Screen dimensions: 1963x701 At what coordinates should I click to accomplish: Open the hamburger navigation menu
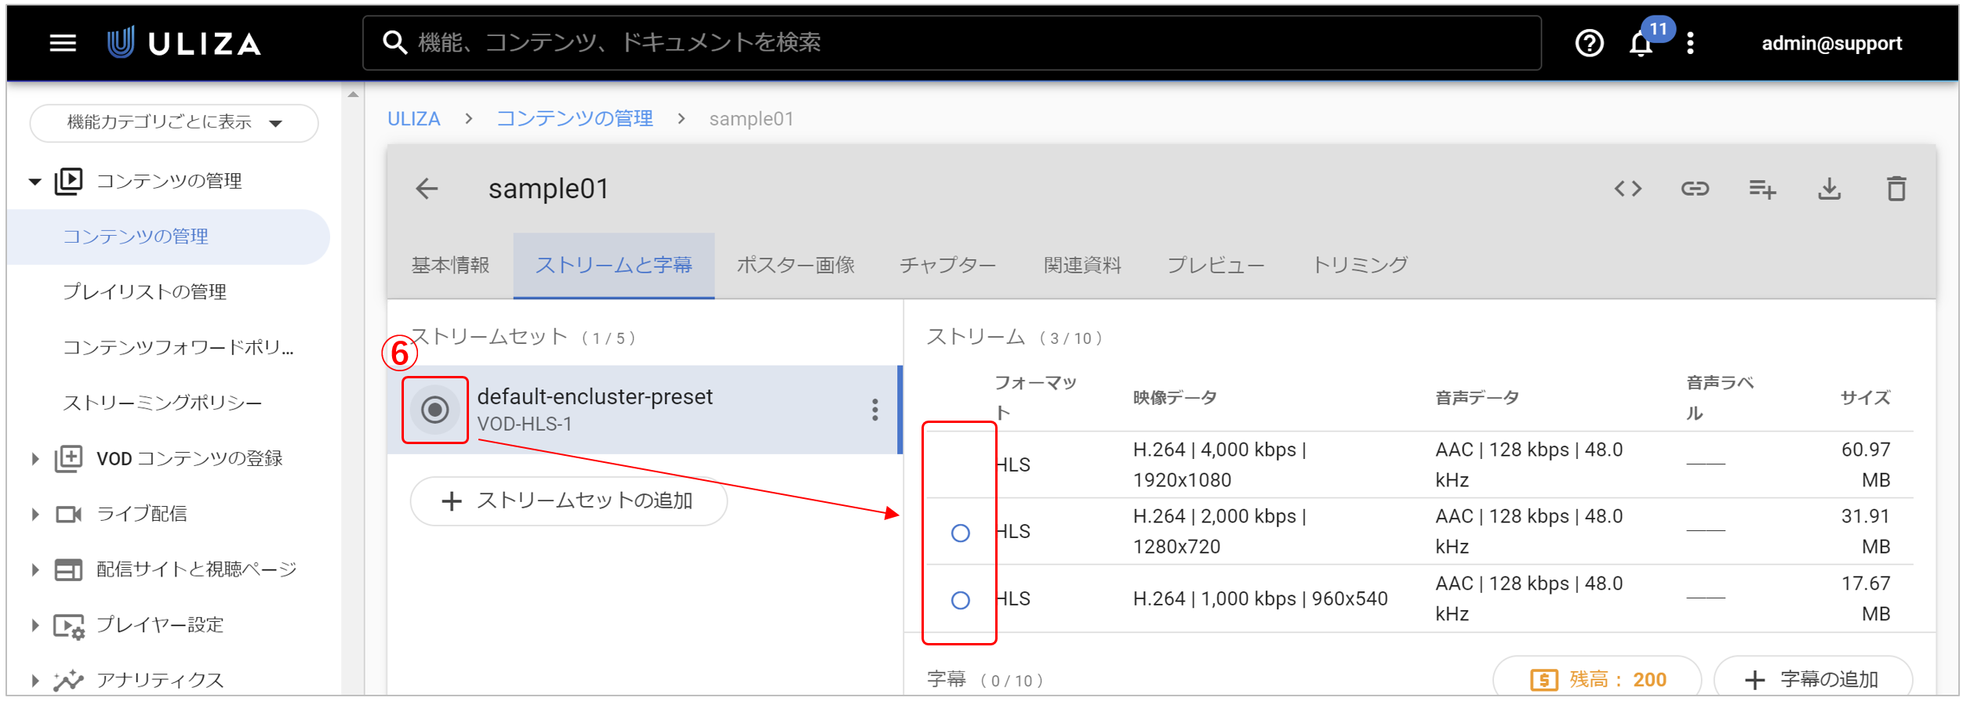[63, 43]
